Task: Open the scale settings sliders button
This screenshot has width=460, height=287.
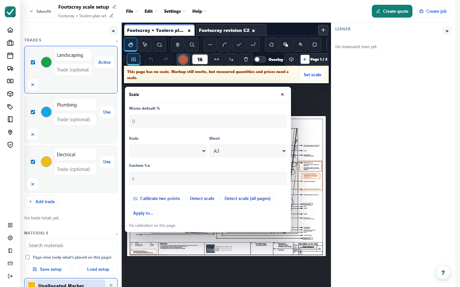Action: (x=134, y=59)
